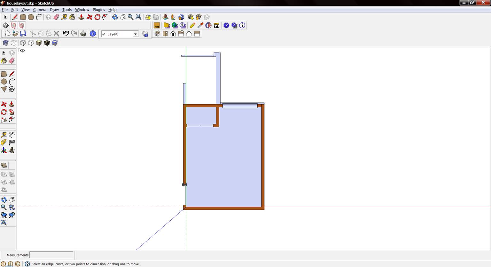Open the Layer Manager icon beside Layer0

[145, 34]
